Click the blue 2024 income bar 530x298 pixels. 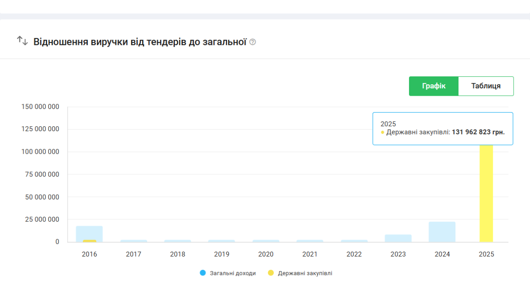(442, 232)
